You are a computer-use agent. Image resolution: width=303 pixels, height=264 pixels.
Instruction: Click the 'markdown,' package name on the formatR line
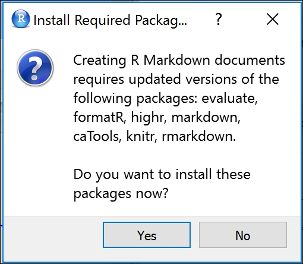pyautogui.click(x=206, y=117)
